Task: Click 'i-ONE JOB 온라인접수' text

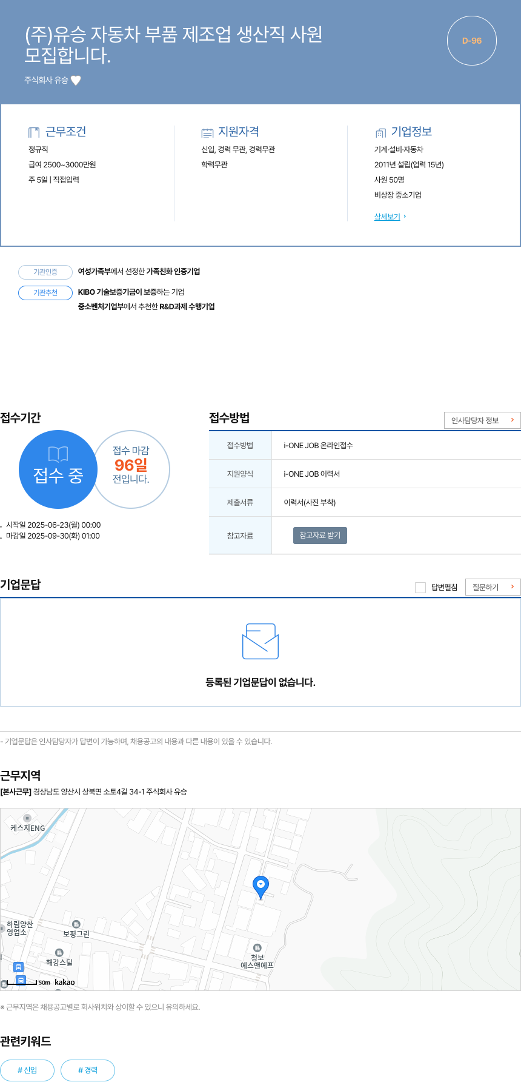Action: point(318,445)
